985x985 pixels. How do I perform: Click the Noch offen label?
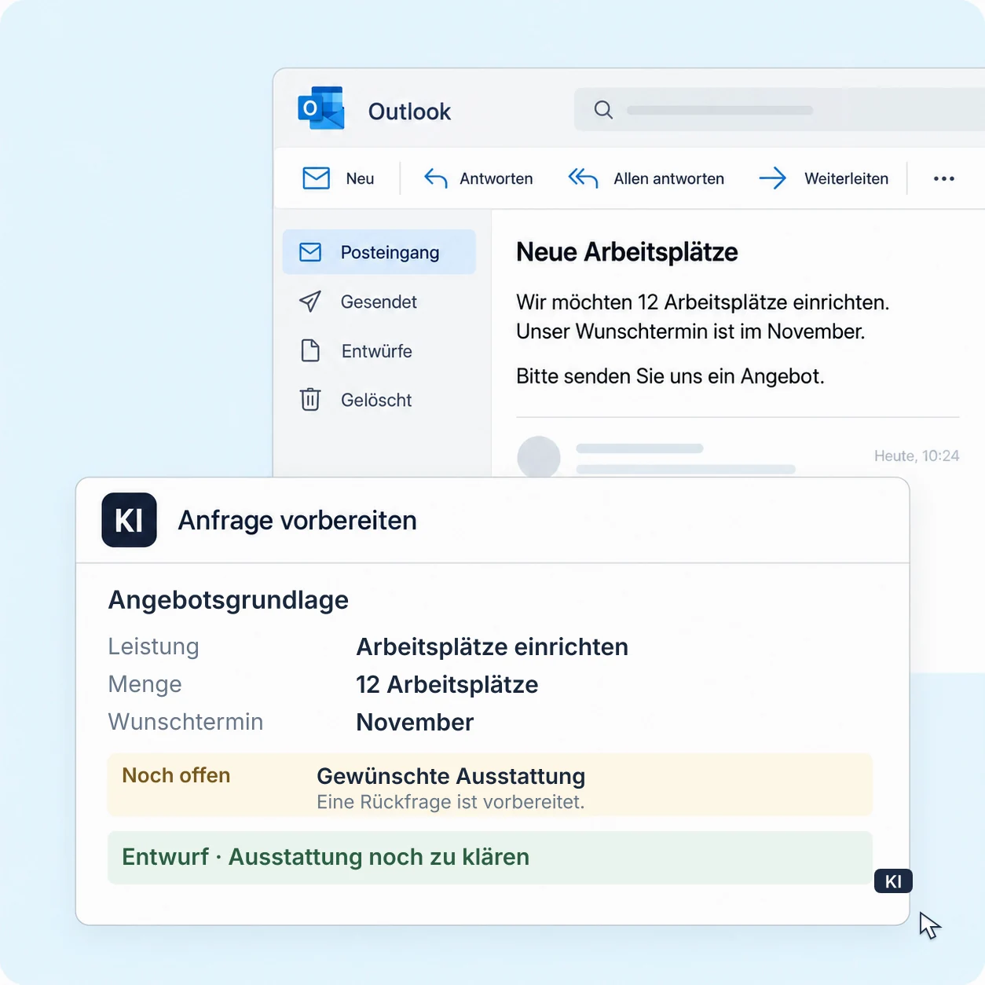176,775
